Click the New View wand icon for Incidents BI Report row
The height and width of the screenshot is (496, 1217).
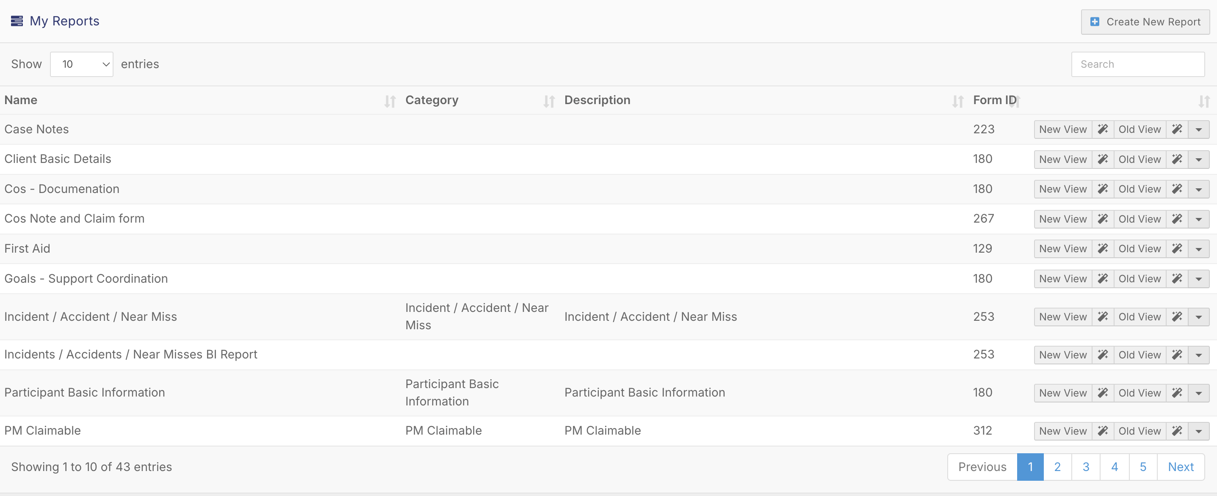[x=1103, y=355]
